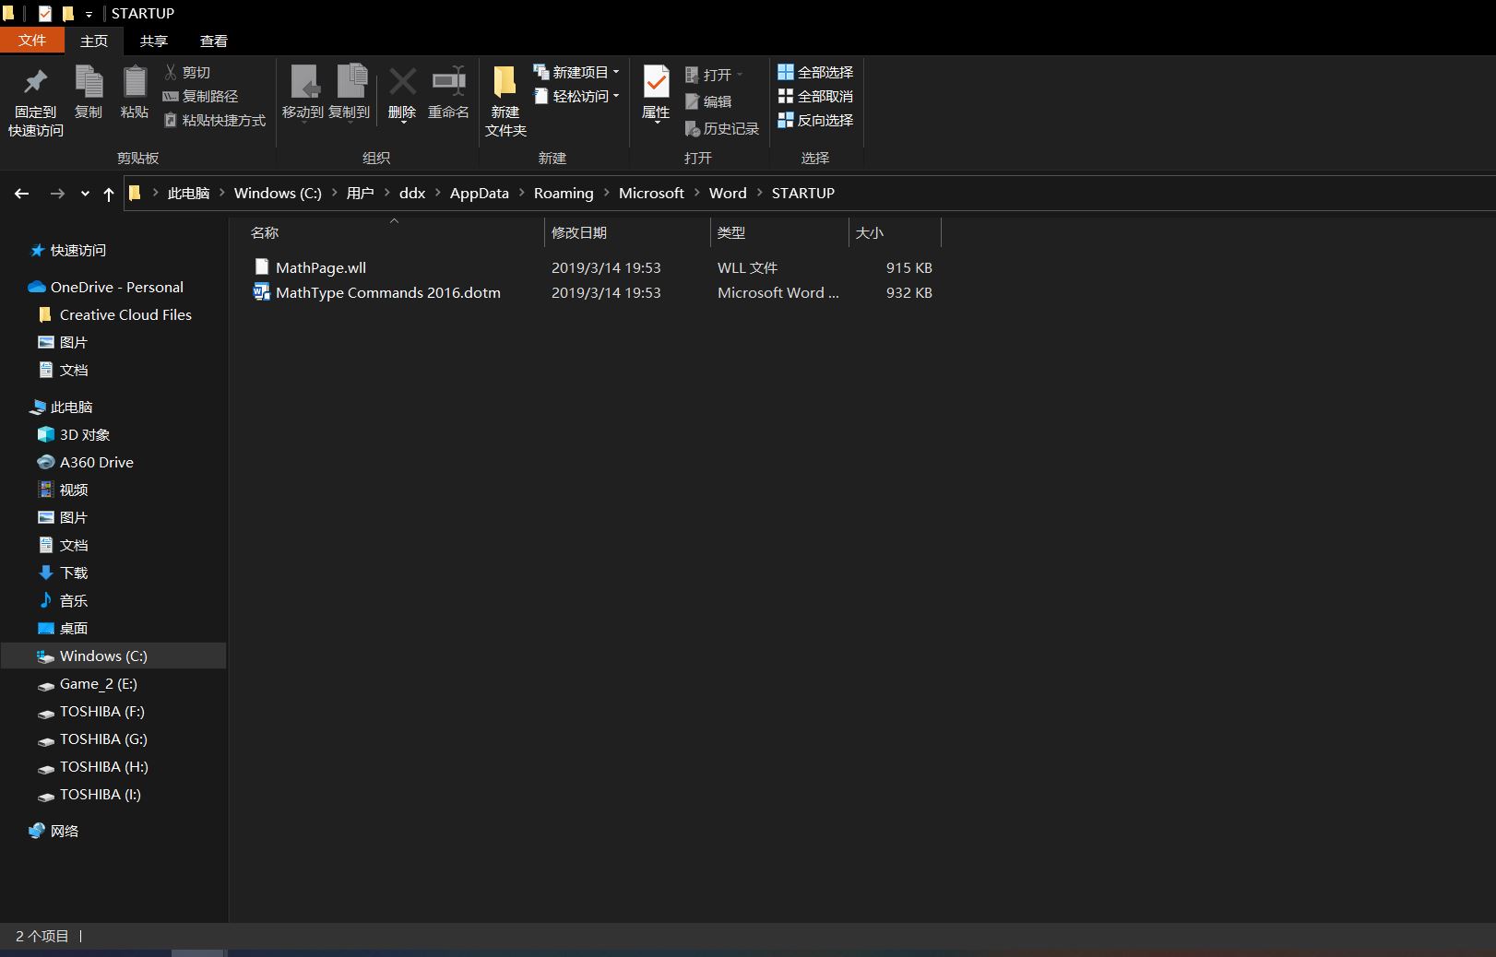1496x957 pixels.
Task: Select This PC (此电脑) in sidebar
Action: [61, 407]
